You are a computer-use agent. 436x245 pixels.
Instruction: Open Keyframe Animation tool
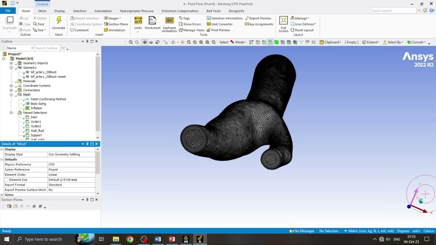169,24
